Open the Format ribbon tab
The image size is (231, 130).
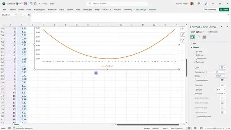(x=152, y=9)
